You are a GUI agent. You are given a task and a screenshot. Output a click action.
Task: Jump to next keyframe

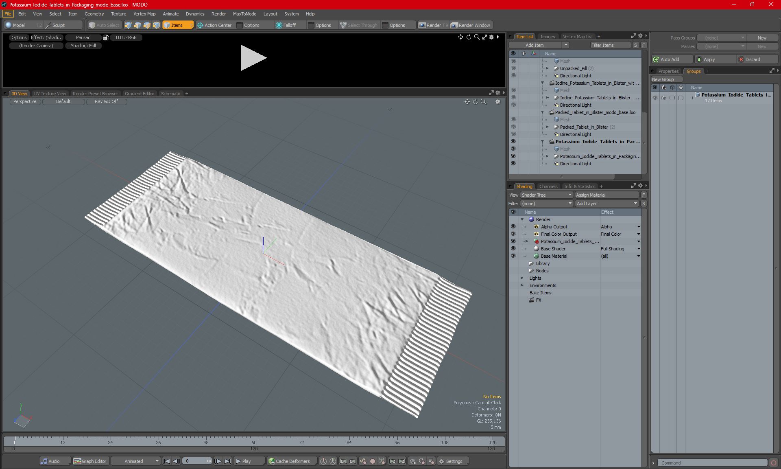(x=392, y=461)
